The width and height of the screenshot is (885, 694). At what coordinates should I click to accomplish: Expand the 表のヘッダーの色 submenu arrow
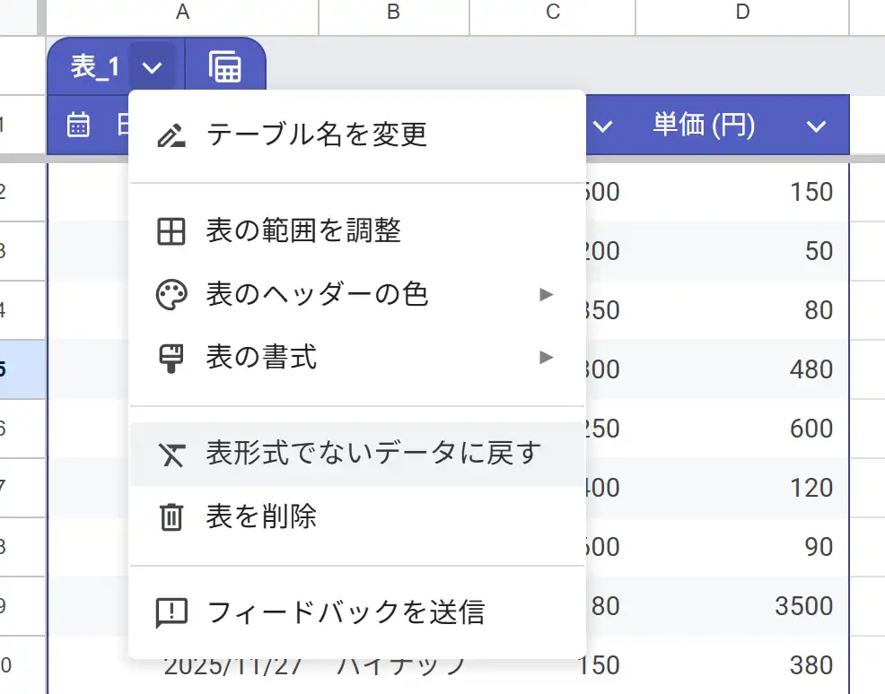click(x=546, y=294)
